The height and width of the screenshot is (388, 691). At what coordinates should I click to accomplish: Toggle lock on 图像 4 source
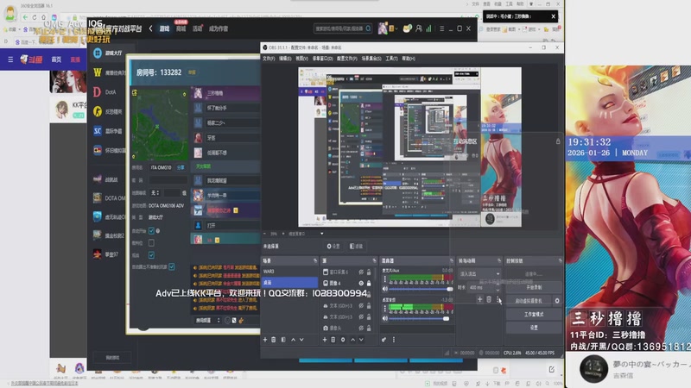pos(369,284)
